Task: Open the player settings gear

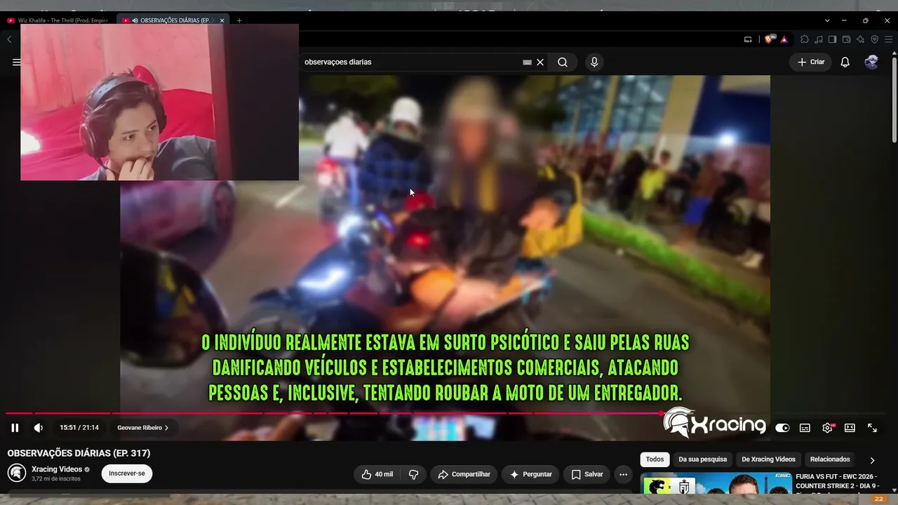Action: pyautogui.click(x=828, y=428)
